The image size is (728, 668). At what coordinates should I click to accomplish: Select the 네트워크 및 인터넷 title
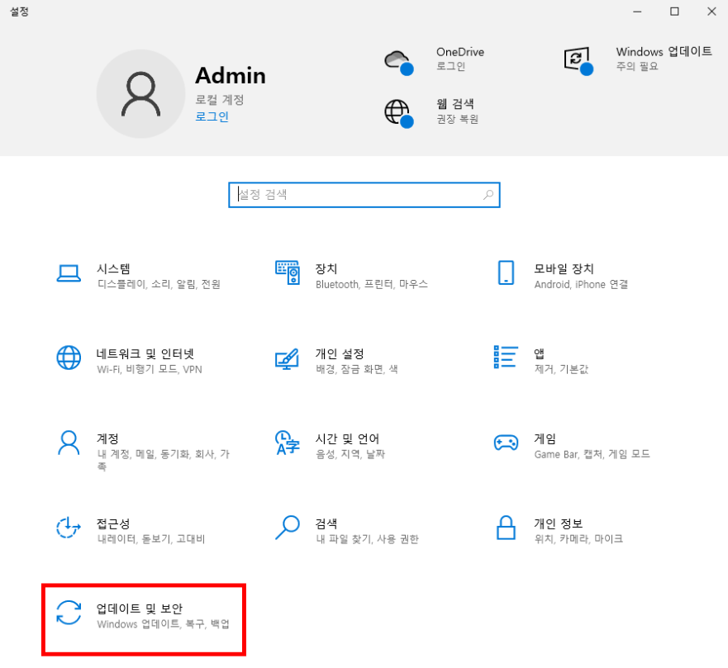[145, 353]
